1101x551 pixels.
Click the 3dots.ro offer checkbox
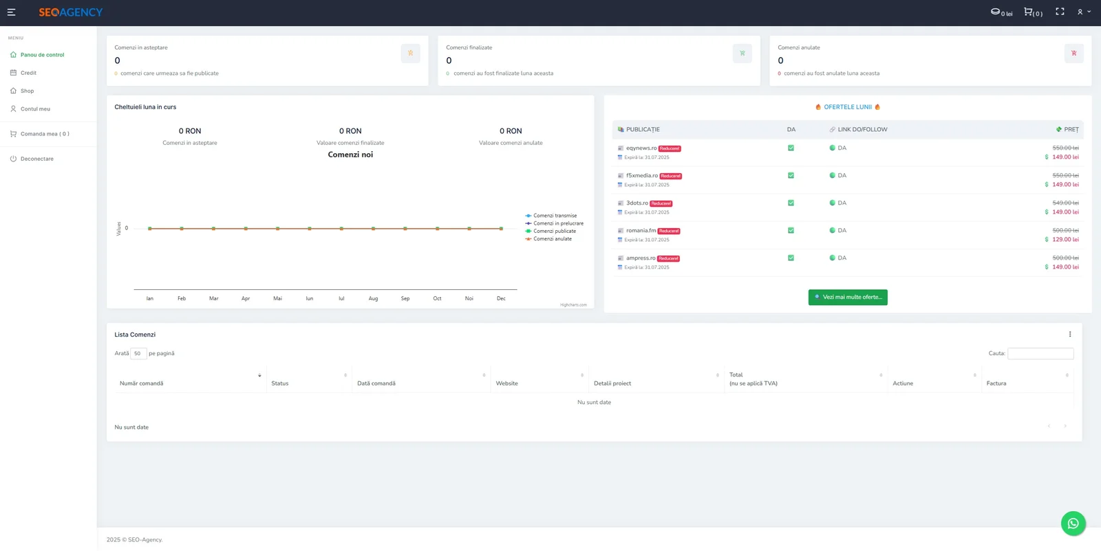click(x=791, y=203)
